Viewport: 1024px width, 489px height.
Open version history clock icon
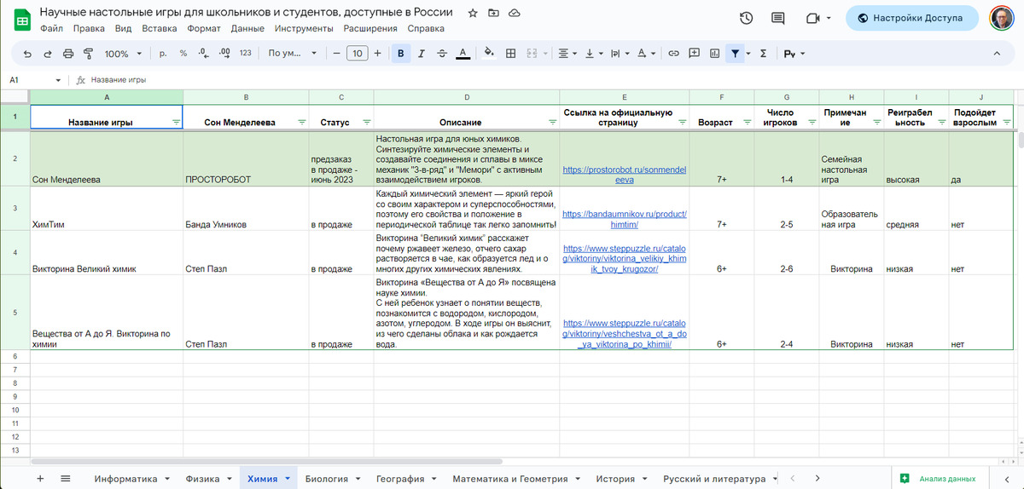(x=746, y=18)
